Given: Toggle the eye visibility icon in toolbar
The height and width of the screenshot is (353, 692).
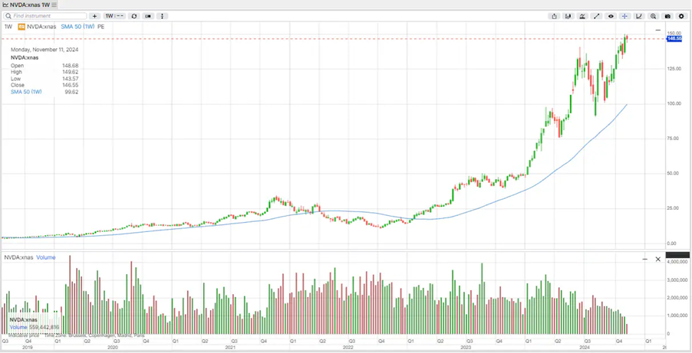Looking at the screenshot, I should [611, 16].
